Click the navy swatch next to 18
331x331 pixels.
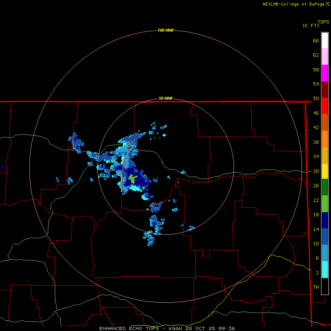pyautogui.click(x=325, y=220)
